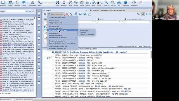Go Forward using the arrow icon
This screenshot has height=101, width=179.
(x=76, y=3)
